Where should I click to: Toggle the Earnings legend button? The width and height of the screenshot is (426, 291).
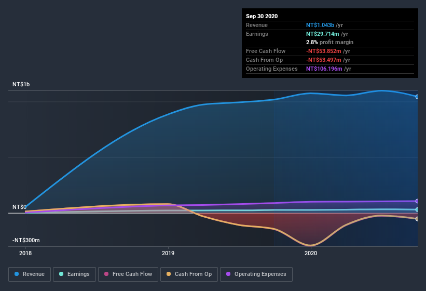point(74,274)
